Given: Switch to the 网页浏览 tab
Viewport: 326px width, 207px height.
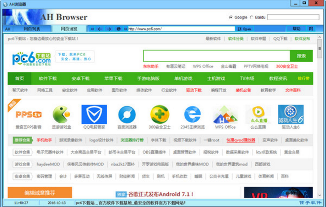Looking at the screenshot, I should pyautogui.click(x=69, y=29).
